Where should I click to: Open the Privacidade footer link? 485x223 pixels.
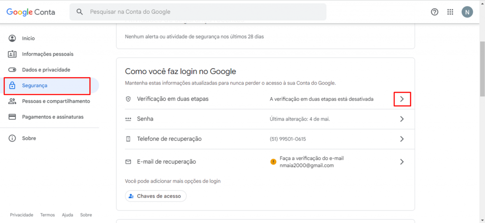22,215
